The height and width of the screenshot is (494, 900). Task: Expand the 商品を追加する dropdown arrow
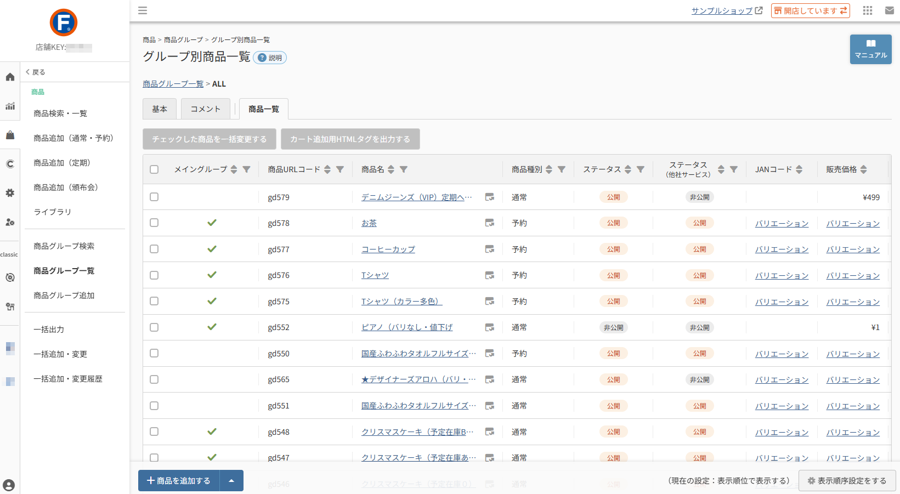231,481
